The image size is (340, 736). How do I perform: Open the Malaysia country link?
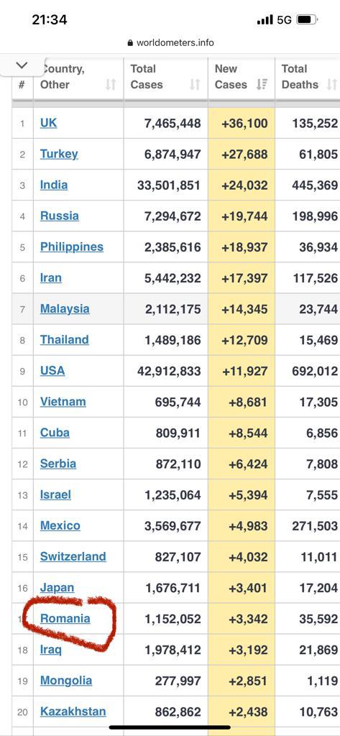[x=65, y=309]
